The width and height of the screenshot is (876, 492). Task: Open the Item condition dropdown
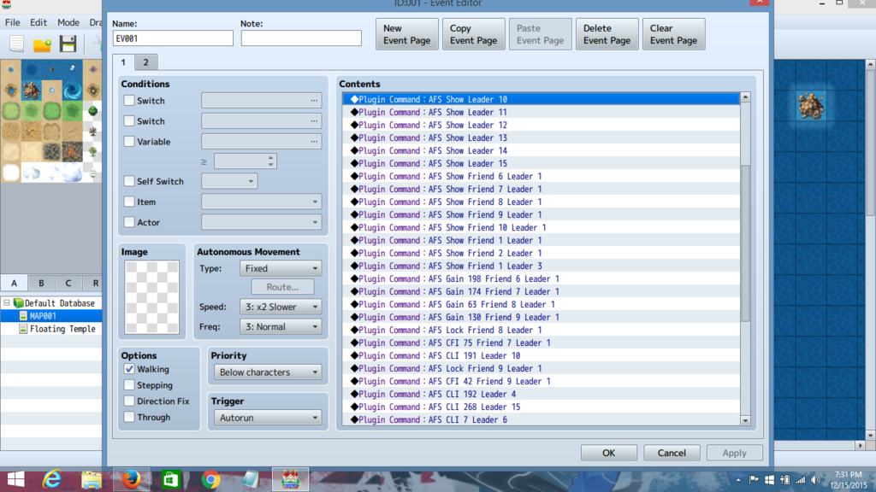tap(262, 202)
